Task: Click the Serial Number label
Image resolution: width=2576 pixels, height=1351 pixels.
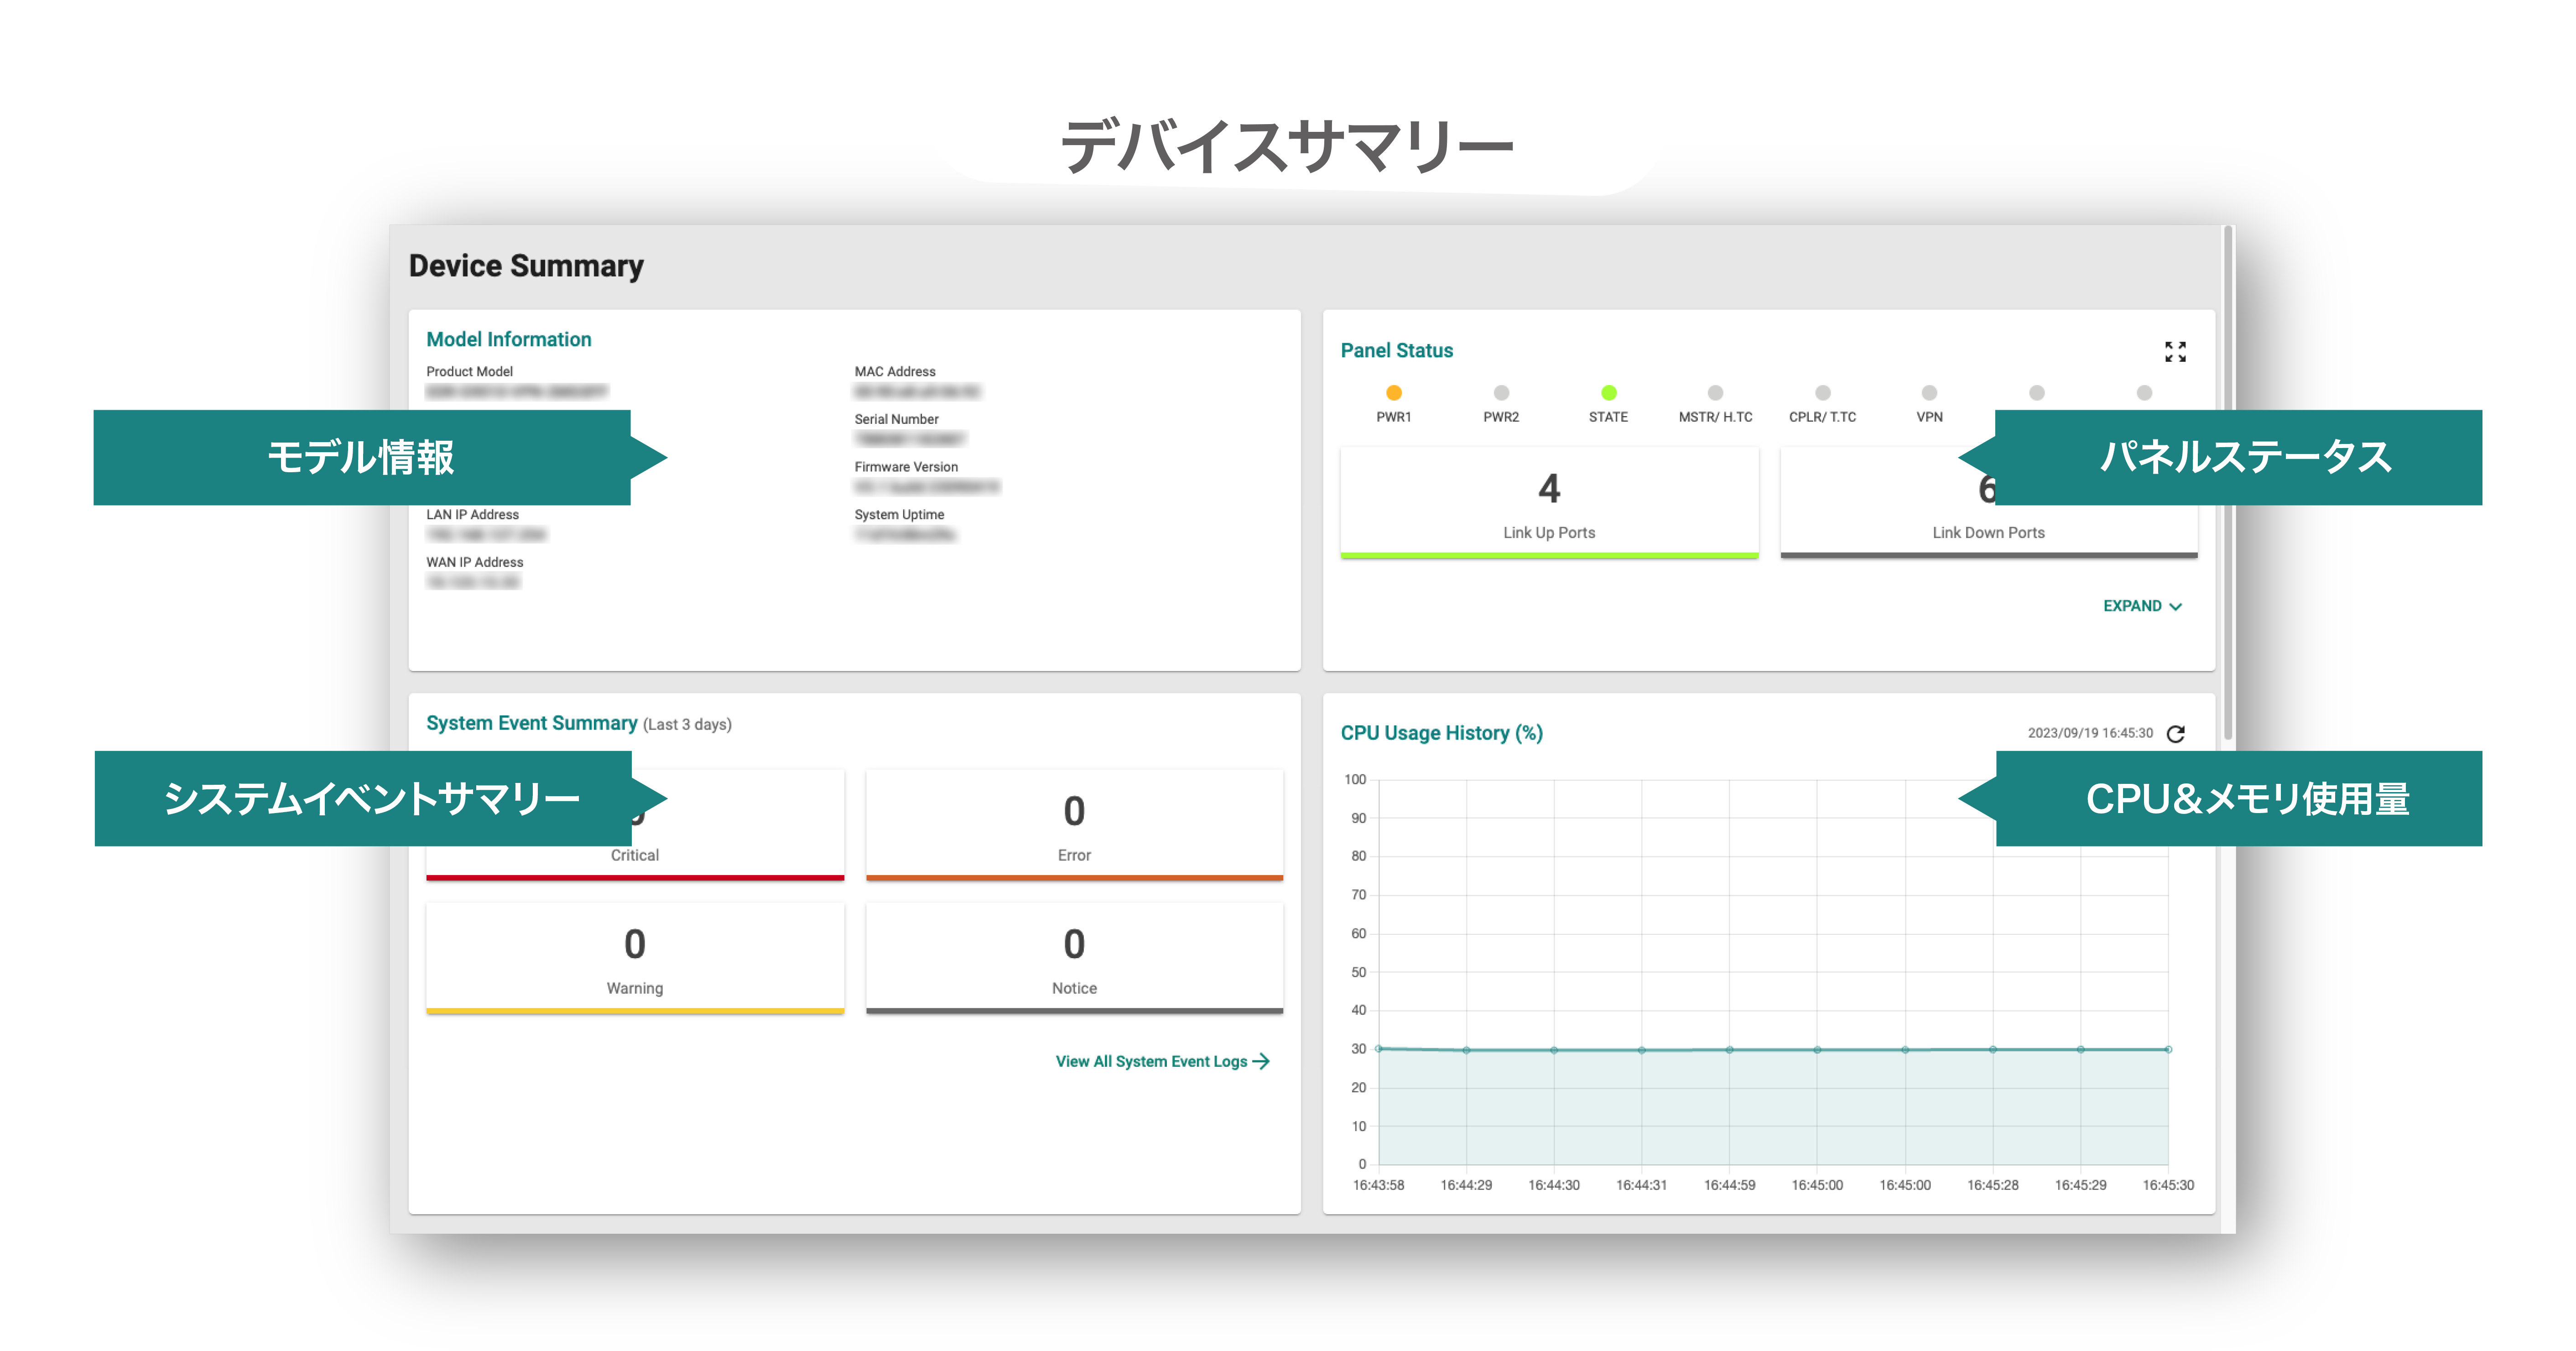Action: point(896,420)
